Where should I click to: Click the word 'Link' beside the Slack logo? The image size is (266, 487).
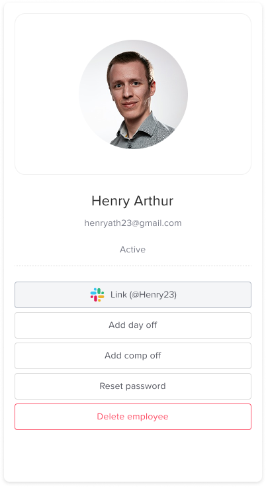pyautogui.click(x=118, y=295)
